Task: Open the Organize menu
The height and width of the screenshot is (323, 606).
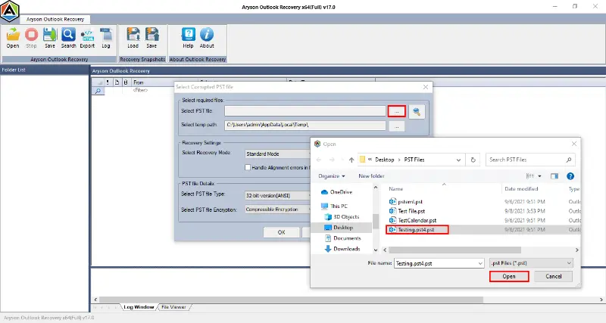Action: 332,176
